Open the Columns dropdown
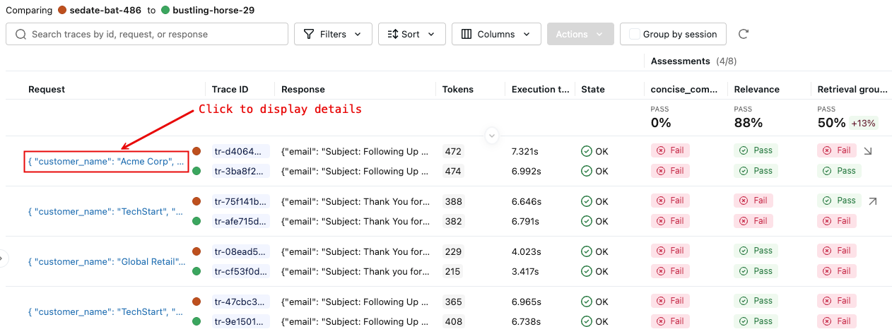This screenshot has width=892, height=334. (x=495, y=34)
